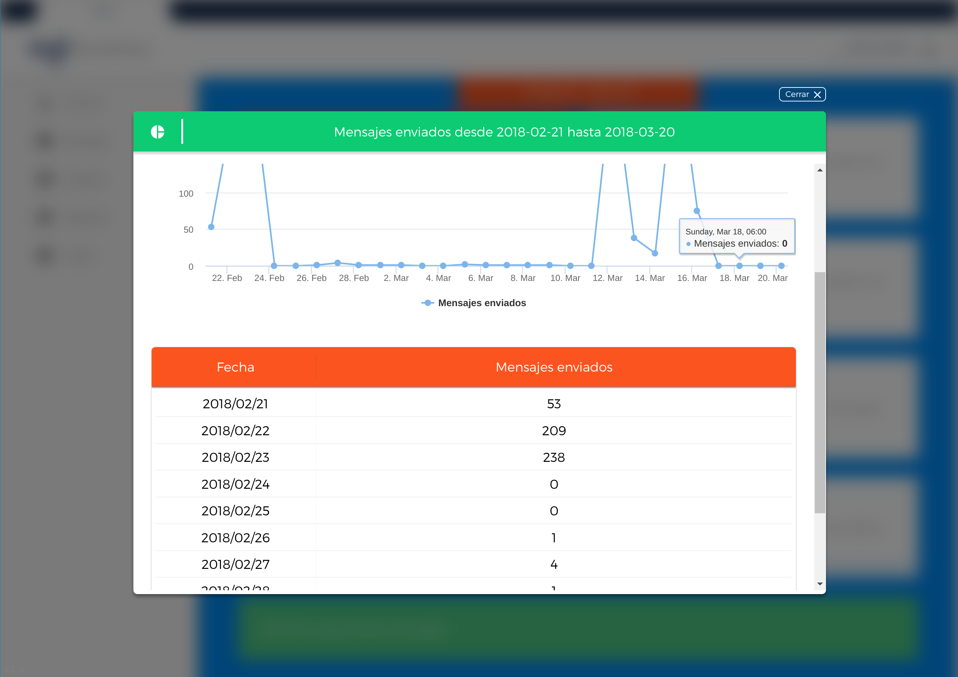Click the tooltip showing Sunday, Mar 18, 06:00
958x677 pixels.
[x=737, y=236]
